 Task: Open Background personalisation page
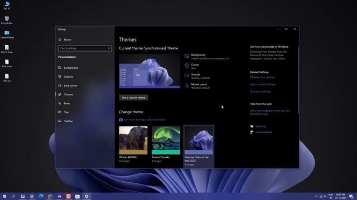[x=68, y=68]
